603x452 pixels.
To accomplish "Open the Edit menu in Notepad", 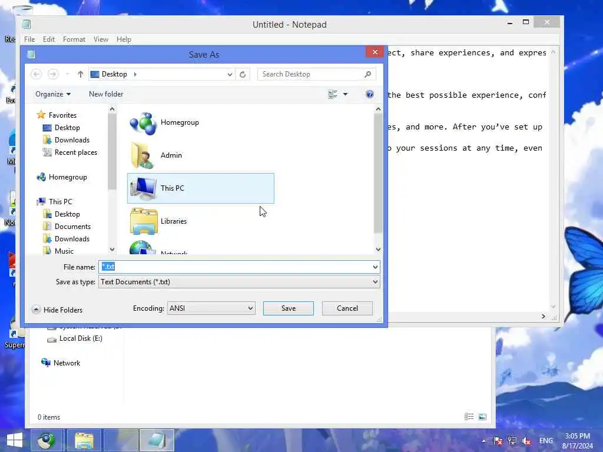I will coord(48,39).
